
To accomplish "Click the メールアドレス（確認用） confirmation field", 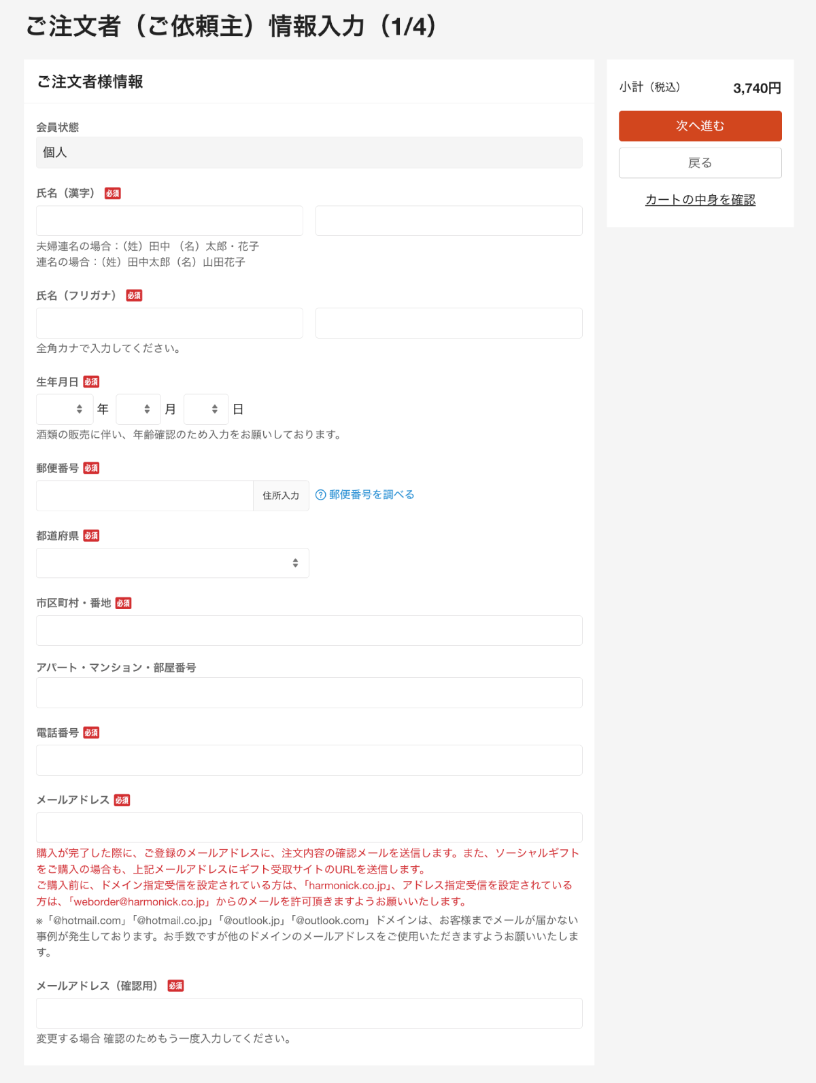I will (x=309, y=1013).
